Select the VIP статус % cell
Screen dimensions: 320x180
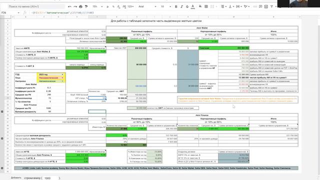tap(97, 98)
